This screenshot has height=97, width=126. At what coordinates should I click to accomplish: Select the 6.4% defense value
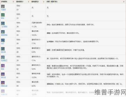34,52
